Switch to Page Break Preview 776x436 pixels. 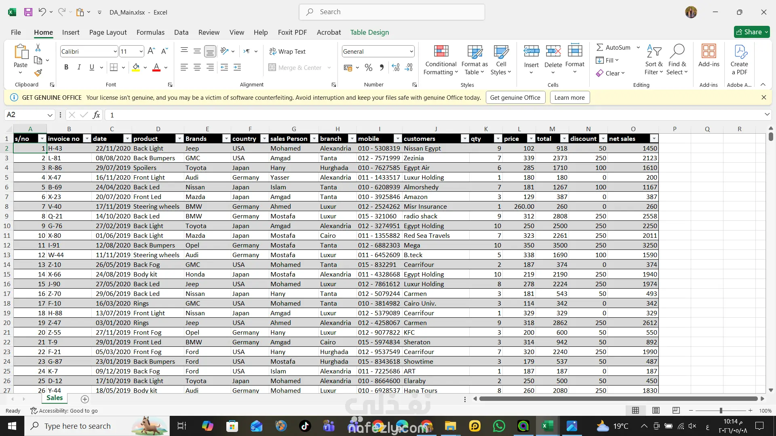coord(676,411)
